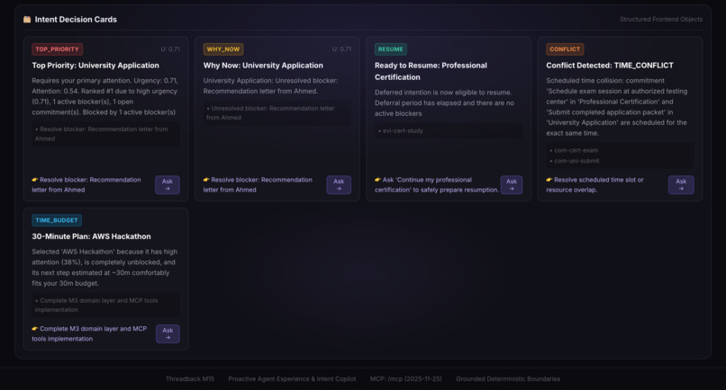Image resolution: width=726 pixels, height=390 pixels.
Task: Select the TOP_PRIORITY badge
Action: (x=58, y=49)
